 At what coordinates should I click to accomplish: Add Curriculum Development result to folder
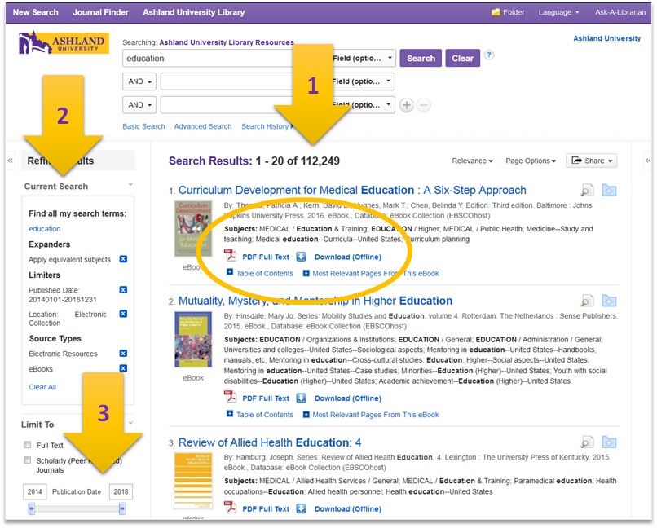pos(609,191)
